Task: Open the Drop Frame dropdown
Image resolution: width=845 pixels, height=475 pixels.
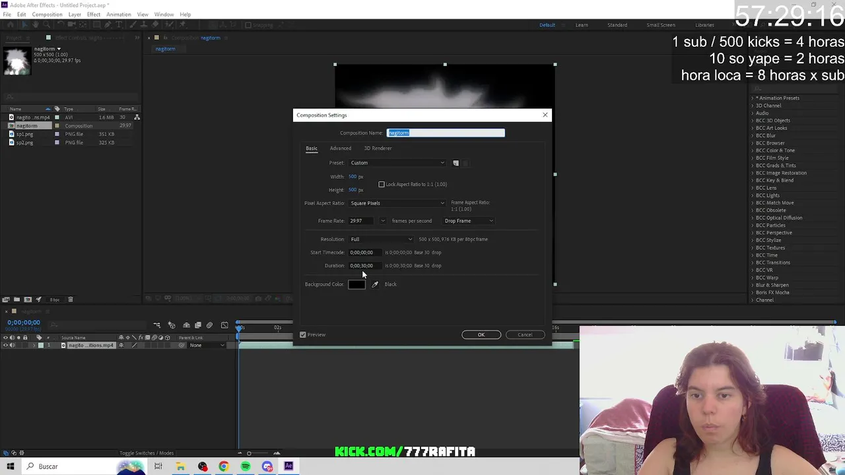Action: coord(469,221)
